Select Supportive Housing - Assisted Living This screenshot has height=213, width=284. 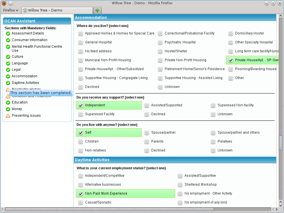(160, 78)
